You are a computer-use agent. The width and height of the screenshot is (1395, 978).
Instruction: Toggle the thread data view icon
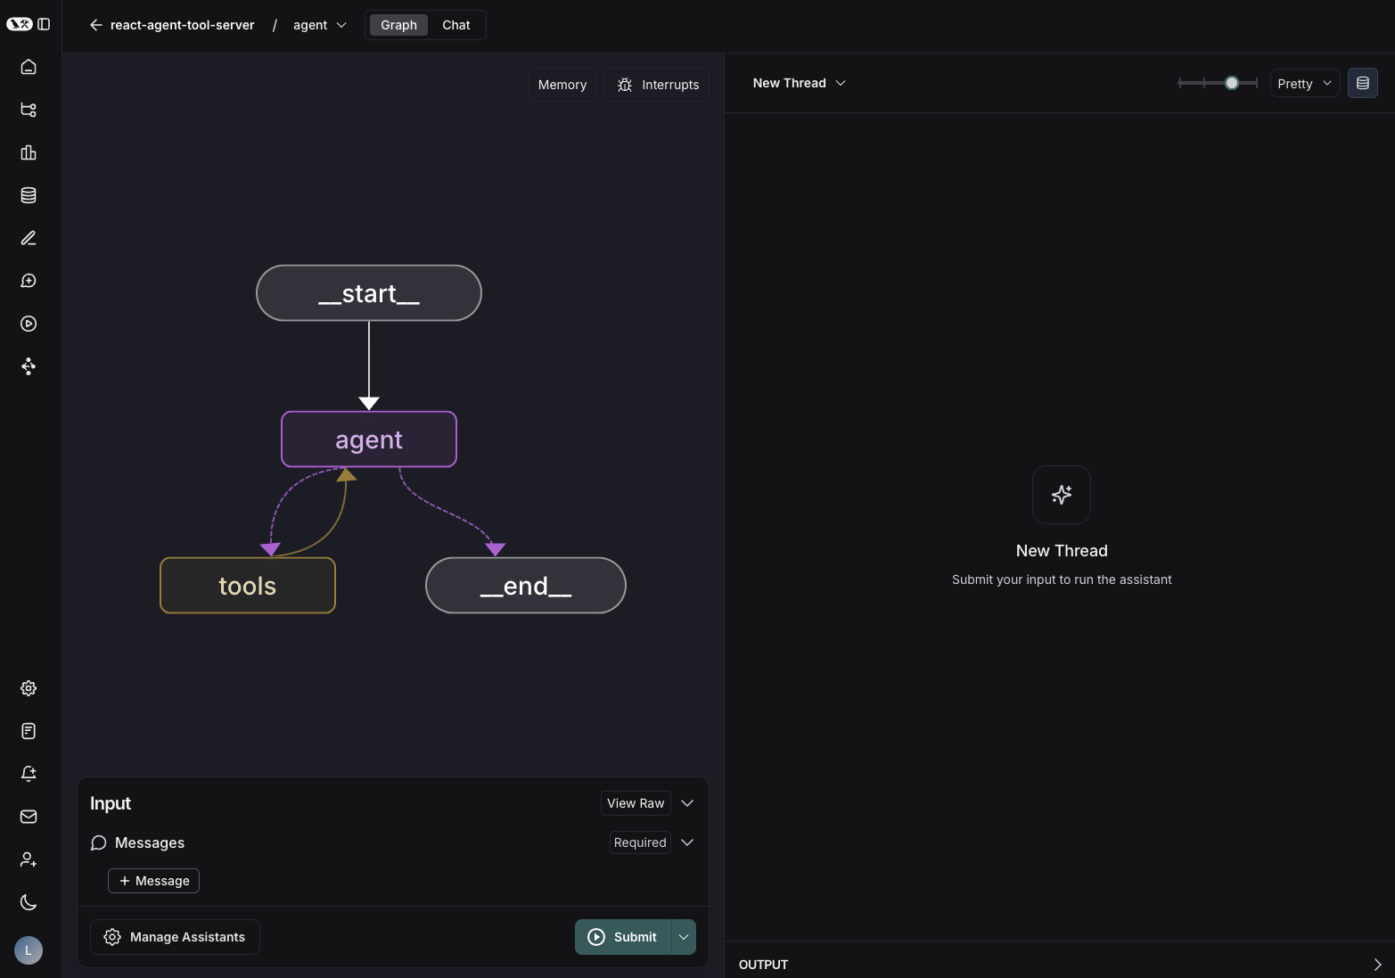tap(1362, 83)
